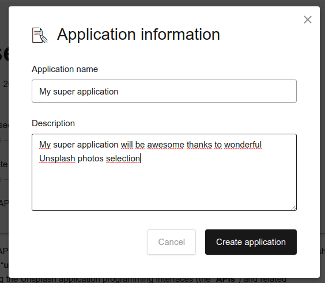Click the word thanks in description
This screenshot has height=283, width=325.
coord(199,145)
